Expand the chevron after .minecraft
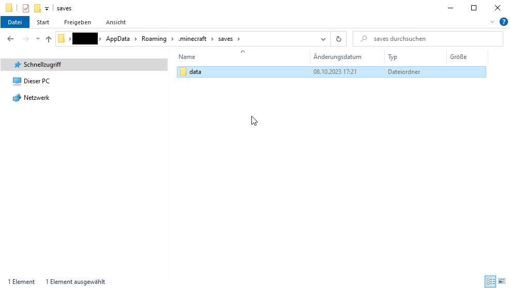This screenshot has height=288, width=510. tap(213, 39)
